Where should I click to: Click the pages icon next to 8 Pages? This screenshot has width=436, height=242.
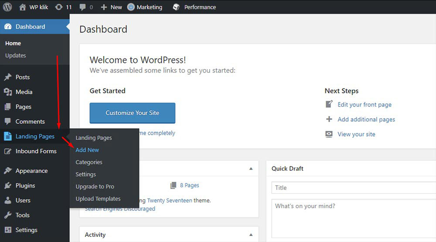173,185
